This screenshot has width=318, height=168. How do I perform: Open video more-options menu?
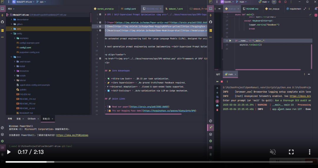click(x=309, y=152)
